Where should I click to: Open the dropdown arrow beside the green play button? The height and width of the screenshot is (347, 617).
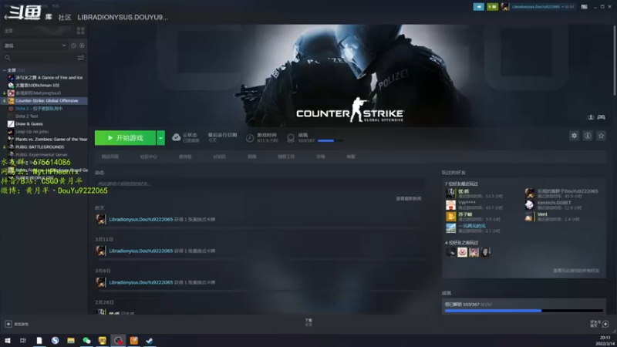click(160, 138)
